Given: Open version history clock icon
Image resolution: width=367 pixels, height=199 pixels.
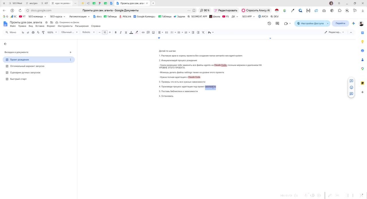Looking at the screenshot, I should tap(269, 23).
